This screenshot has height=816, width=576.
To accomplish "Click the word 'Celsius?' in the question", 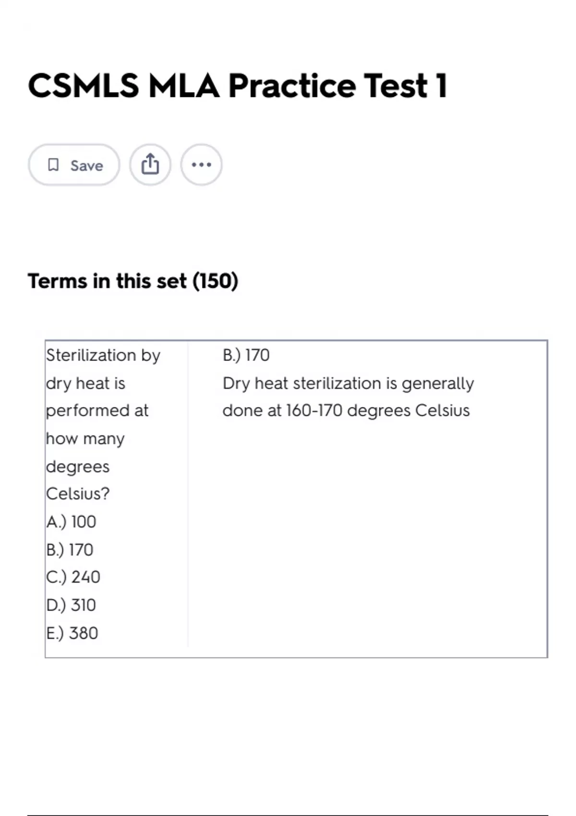I will click(78, 494).
